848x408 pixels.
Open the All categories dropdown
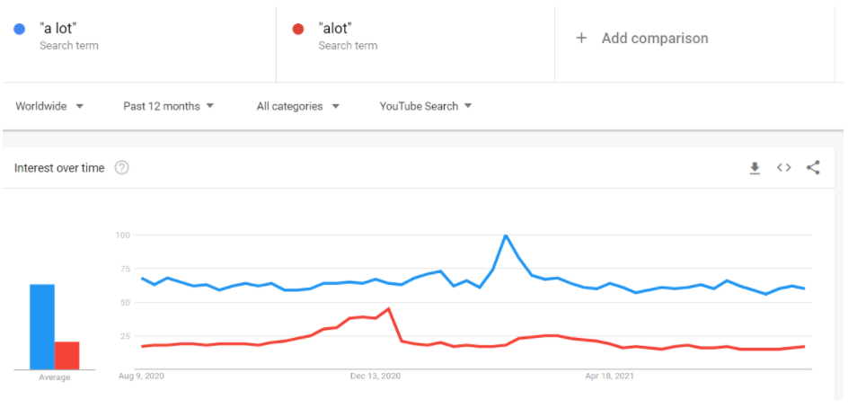pyautogui.click(x=298, y=106)
